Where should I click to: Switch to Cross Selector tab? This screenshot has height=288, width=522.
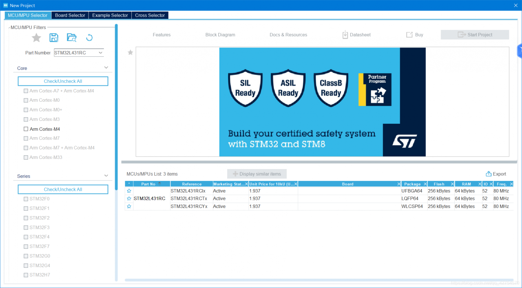pos(150,15)
